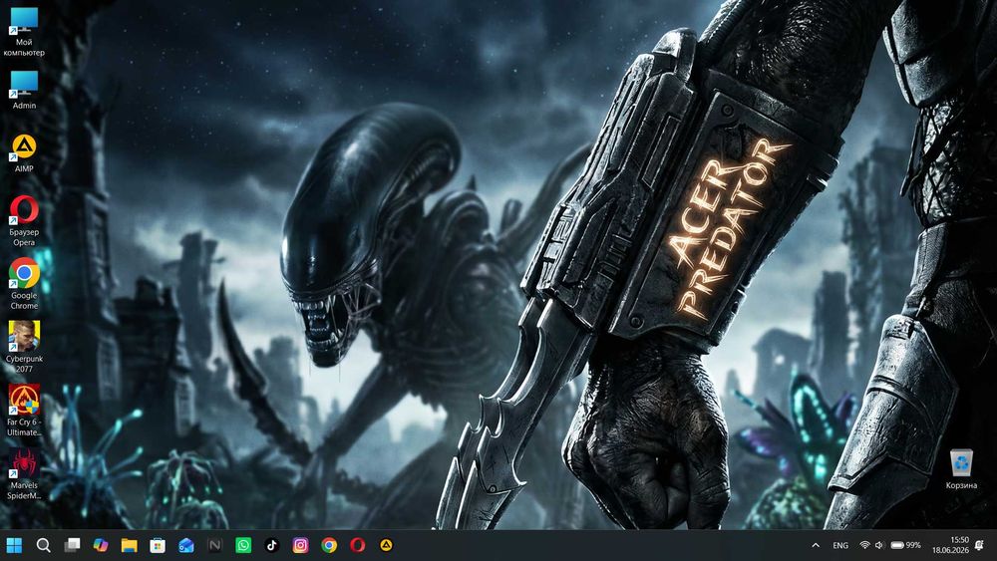Select the Google Chrome desktop shortcut
Image resolution: width=997 pixels, height=561 pixels.
24,284
